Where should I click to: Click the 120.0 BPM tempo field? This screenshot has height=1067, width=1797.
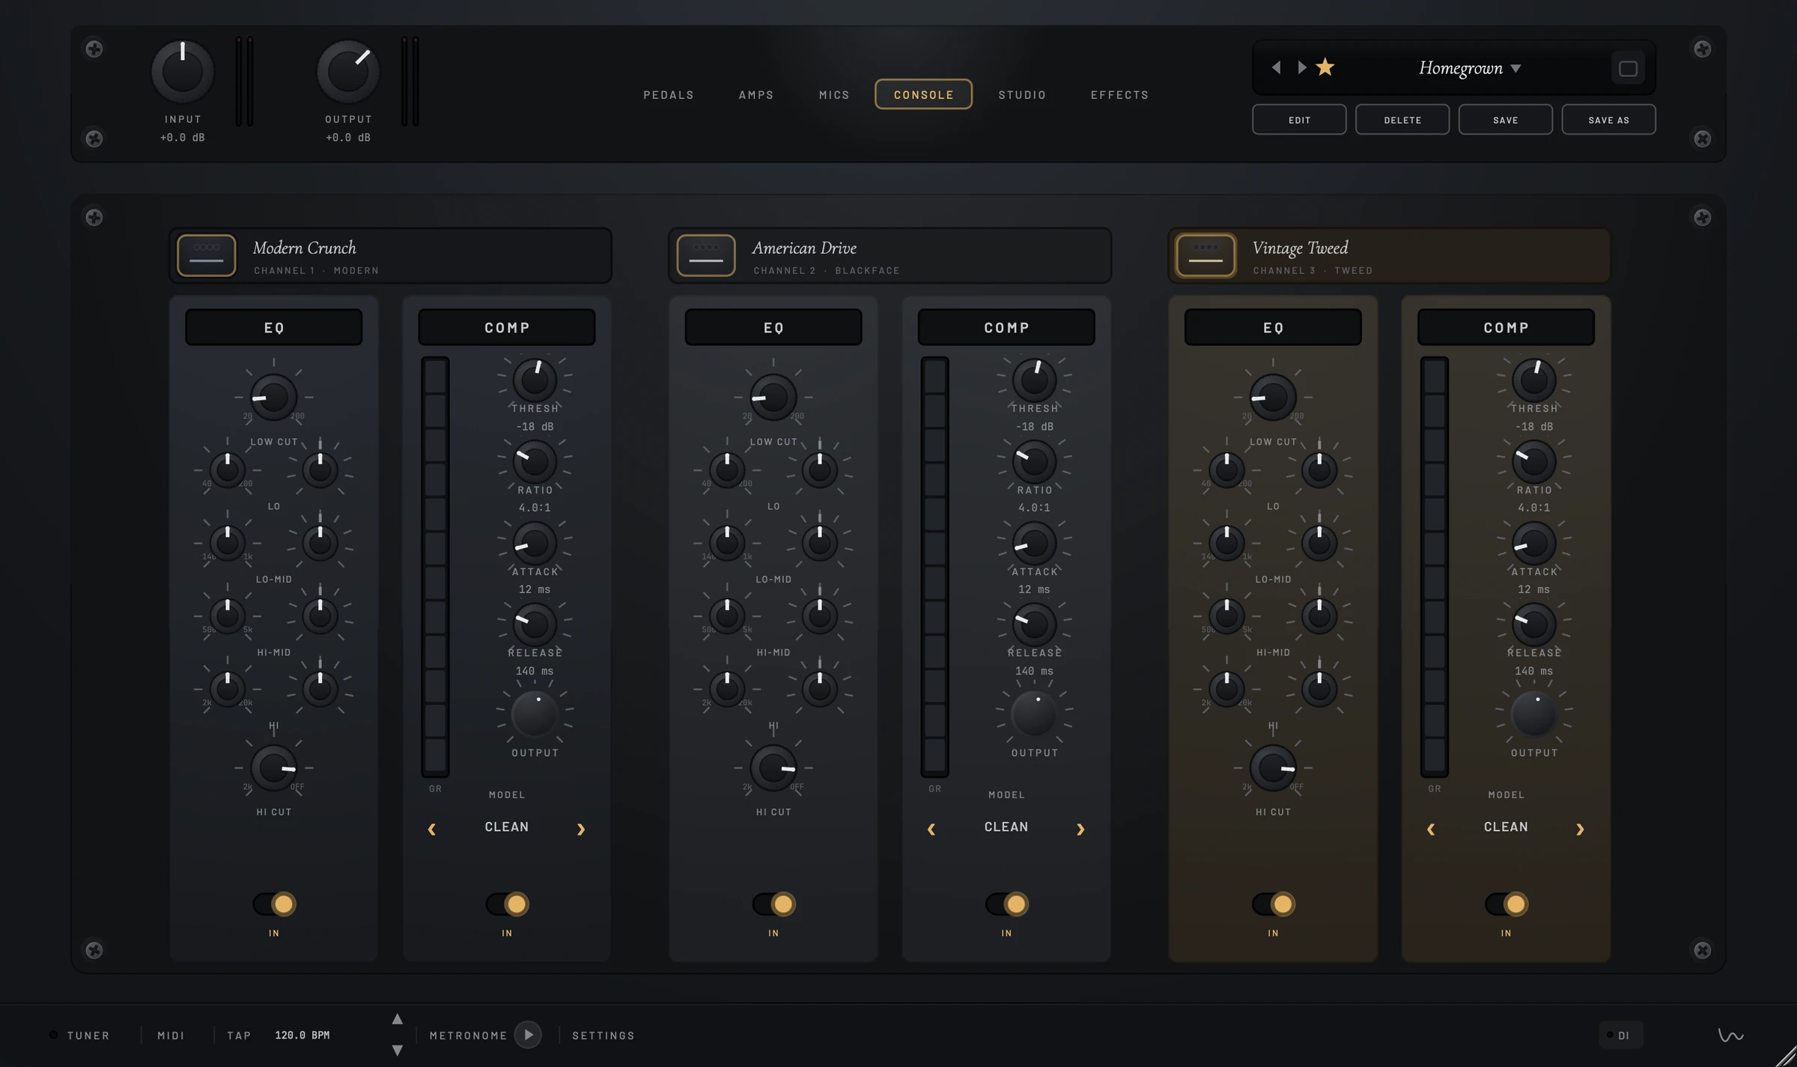[x=302, y=1035]
